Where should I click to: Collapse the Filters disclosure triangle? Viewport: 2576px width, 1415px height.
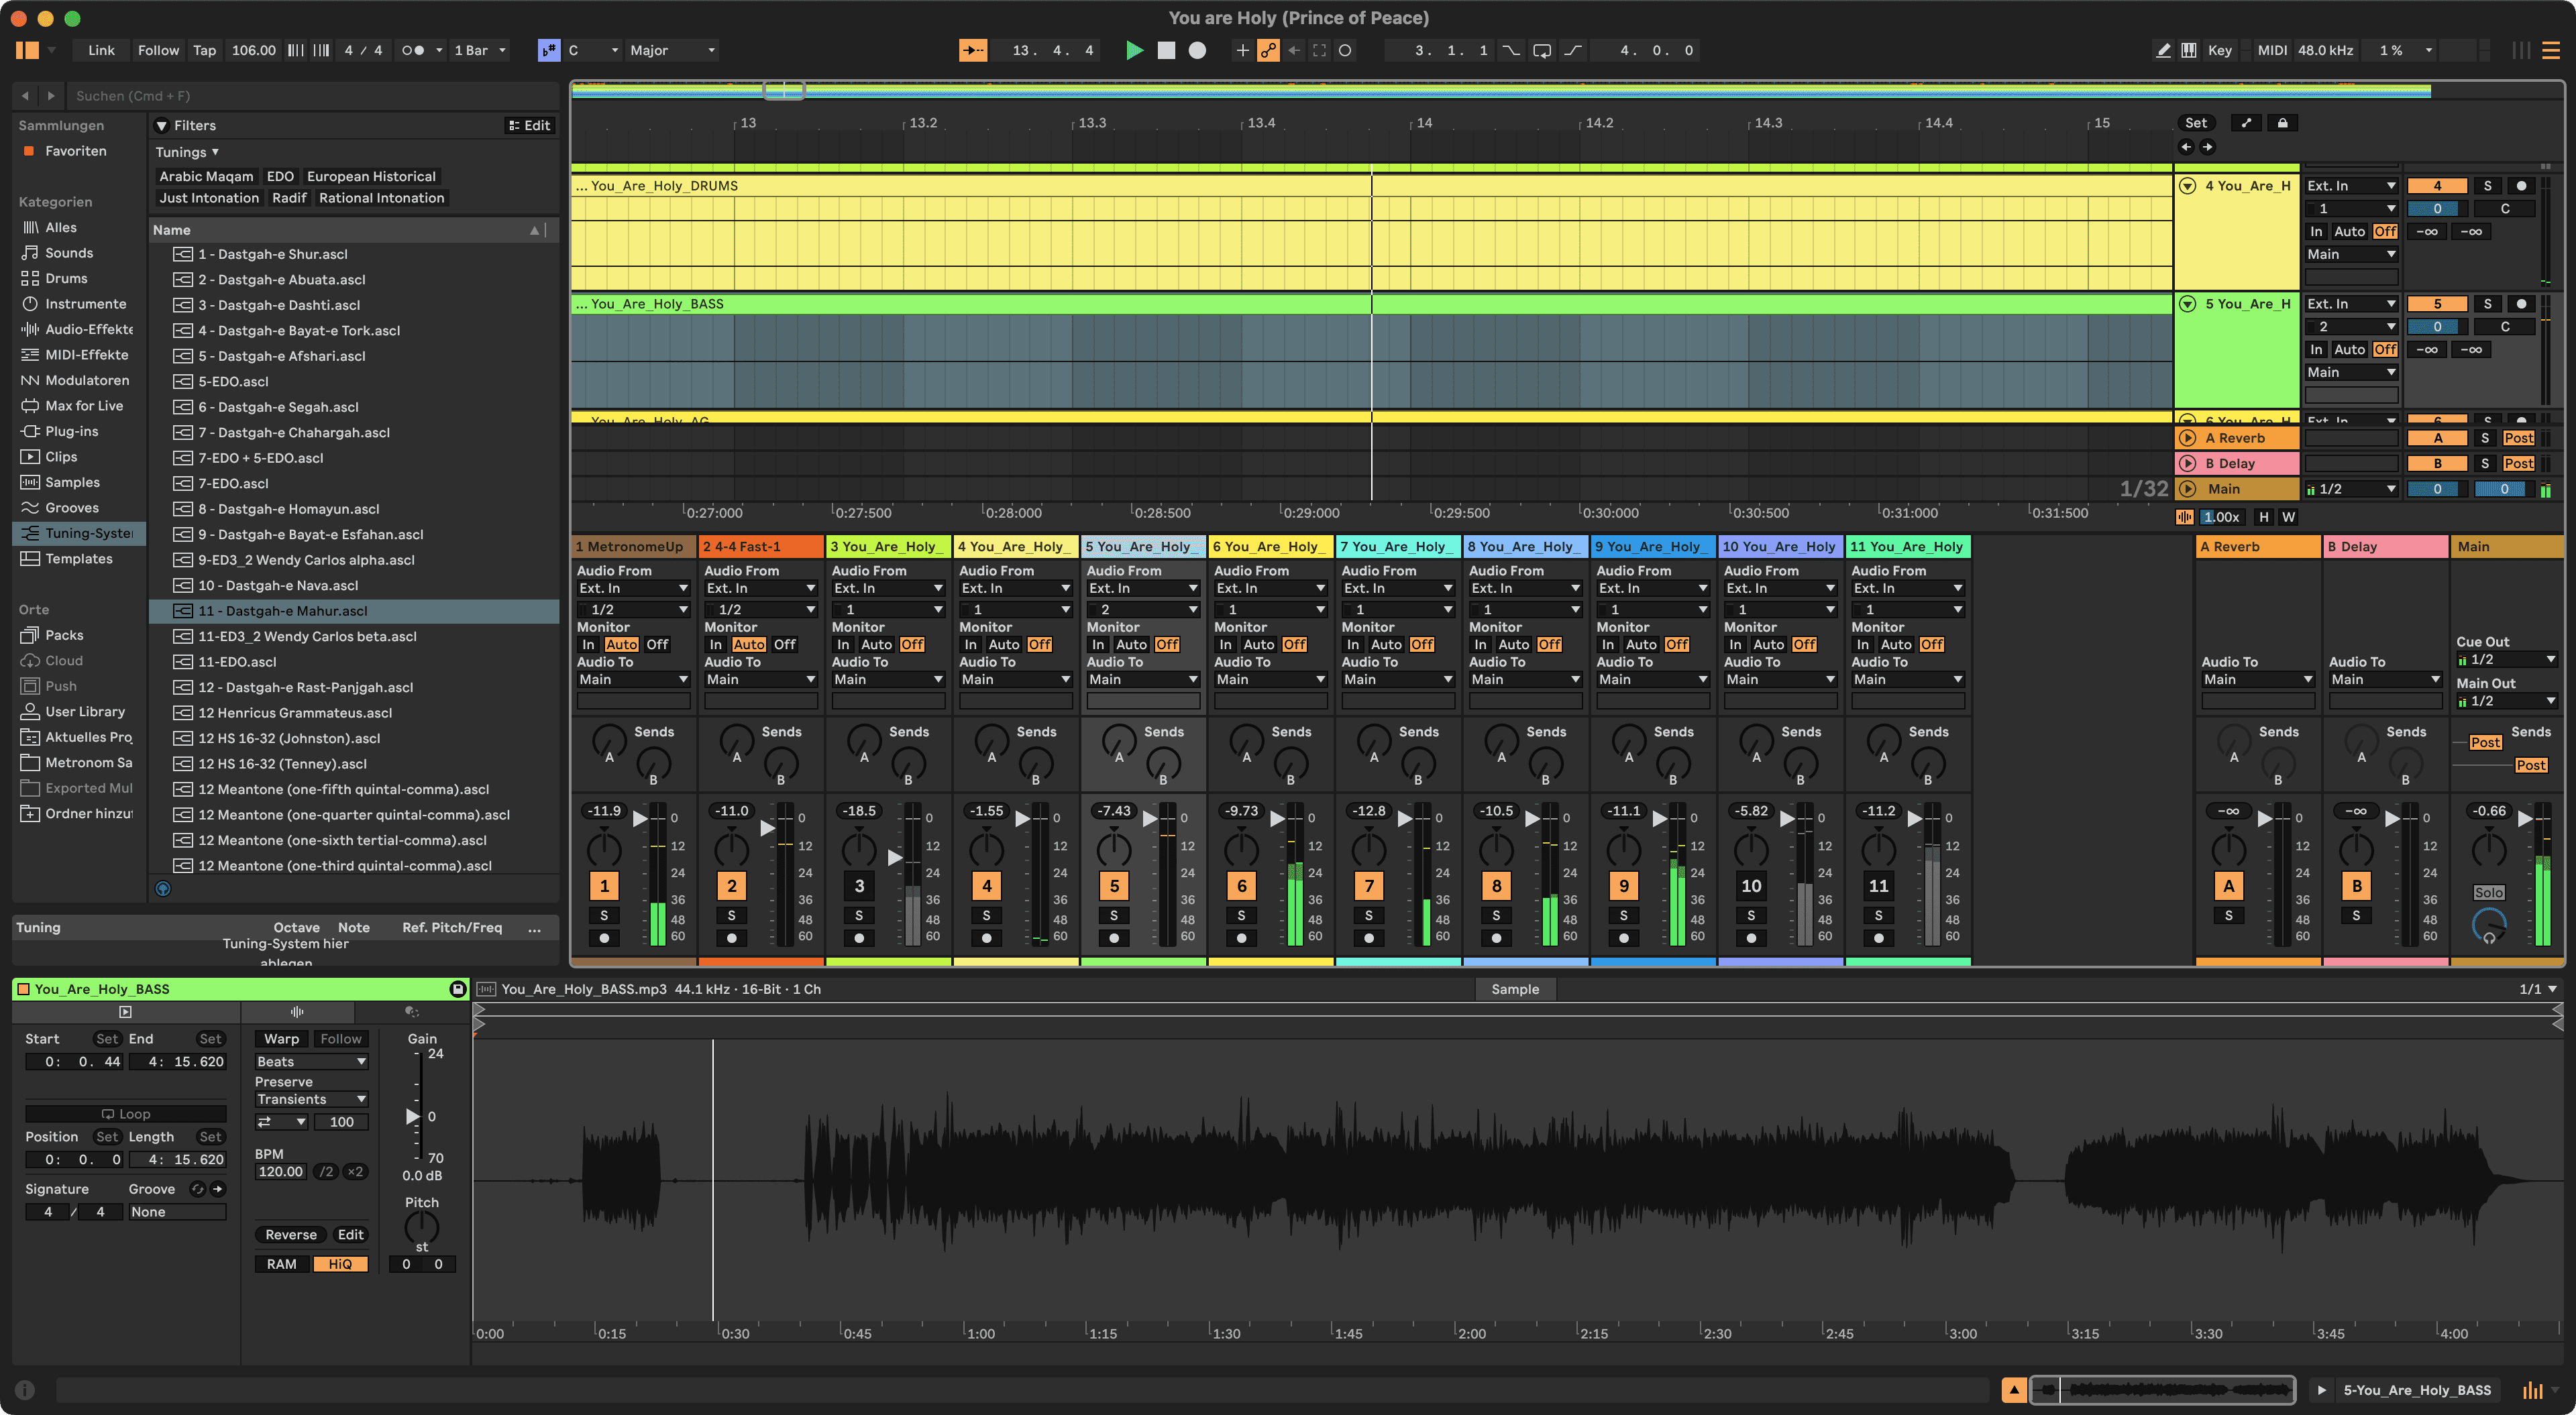(x=162, y=126)
